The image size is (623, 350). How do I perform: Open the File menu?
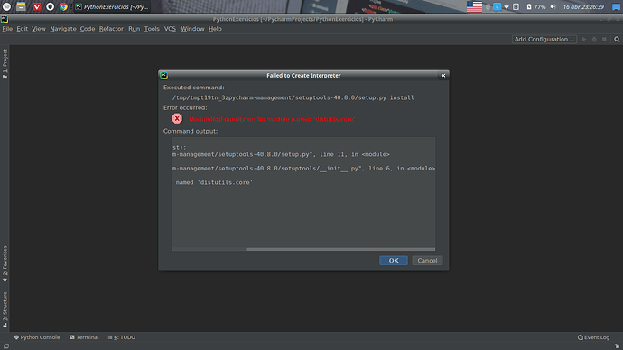(7, 29)
